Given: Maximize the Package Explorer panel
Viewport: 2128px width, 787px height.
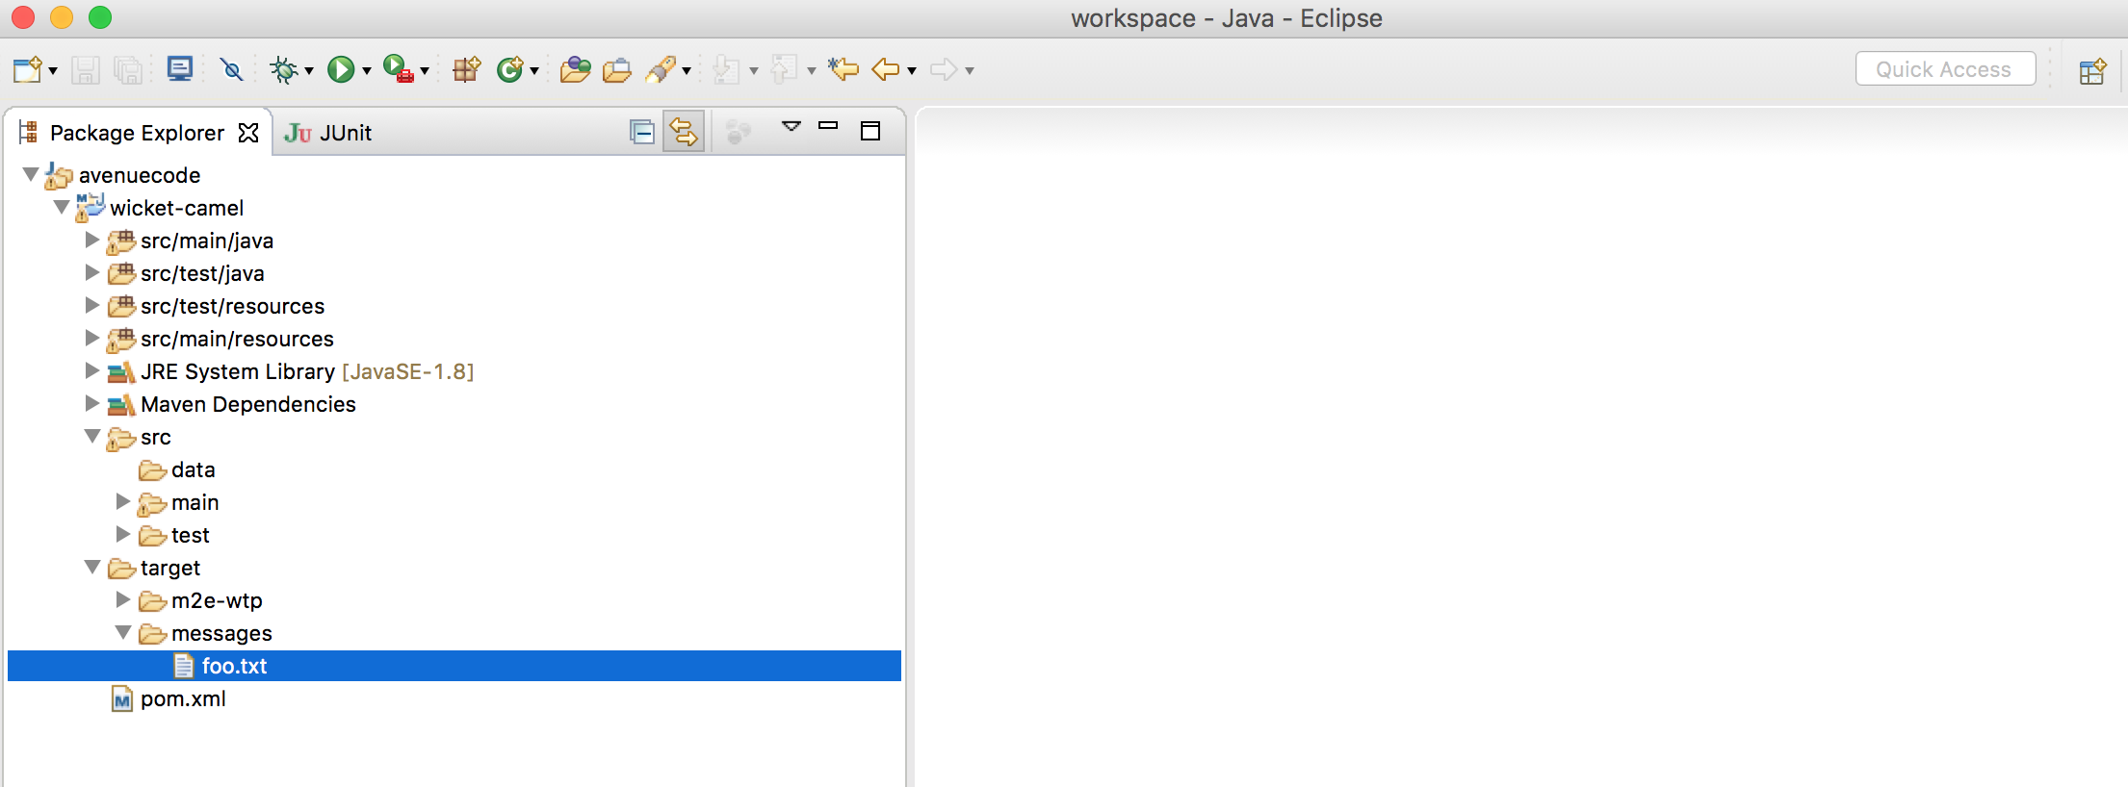Looking at the screenshot, I should pyautogui.click(x=870, y=131).
